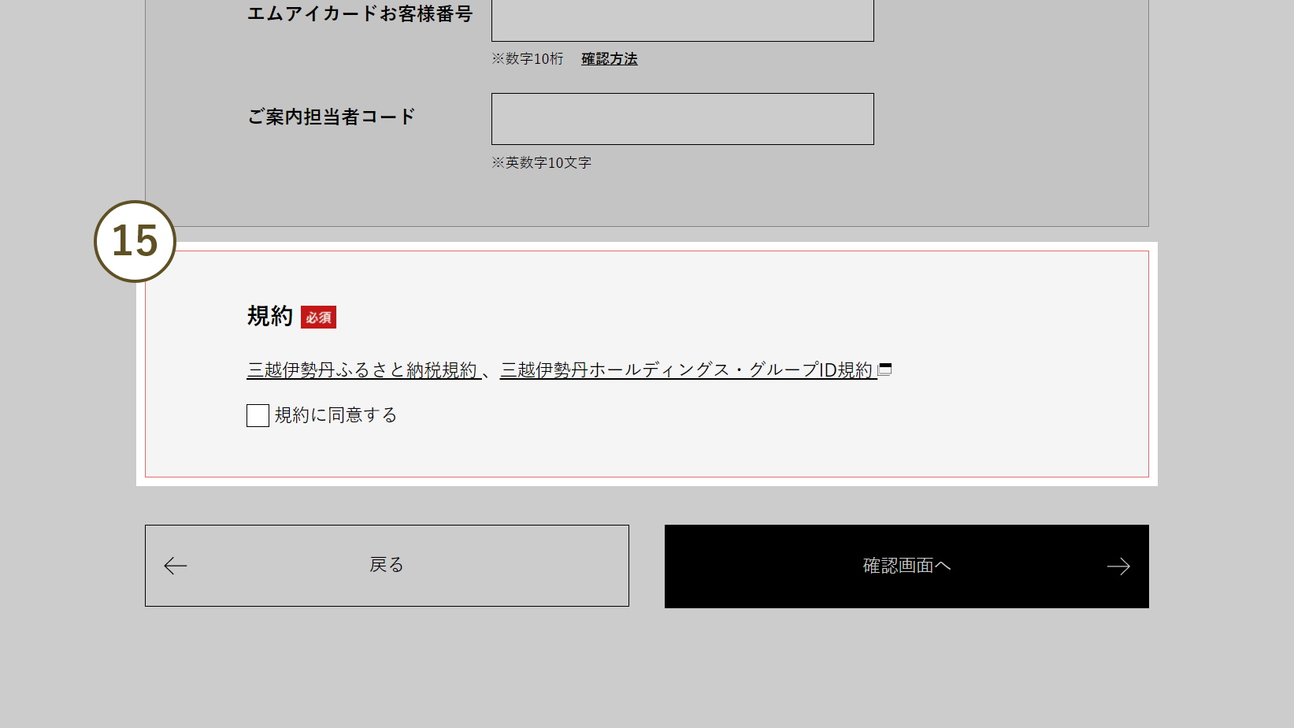Viewport: 1294px width, 728px height.
Task: Proceed with the 確認画面へ button
Action: click(906, 566)
